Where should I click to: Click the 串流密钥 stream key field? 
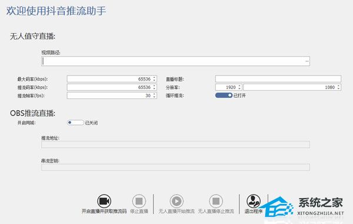[x=175, y=167]
